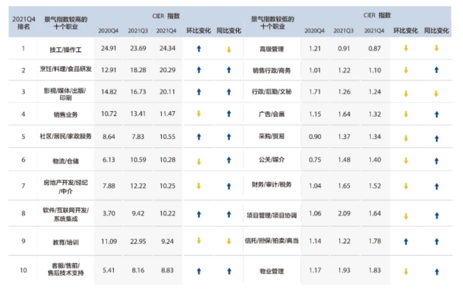Click the blue 环比变化 up arrow for 软件/互联网开发
Screen dimensions: 463x290
[199, 214]
